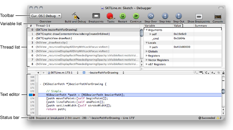Open the Cur. OS | Debug overview dropdown
Image resolution: width=233 pixels, height=130 pixels.
tap(46, 16)
